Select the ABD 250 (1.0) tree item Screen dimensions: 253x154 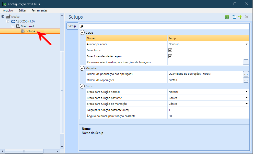[x=25, y=21]
